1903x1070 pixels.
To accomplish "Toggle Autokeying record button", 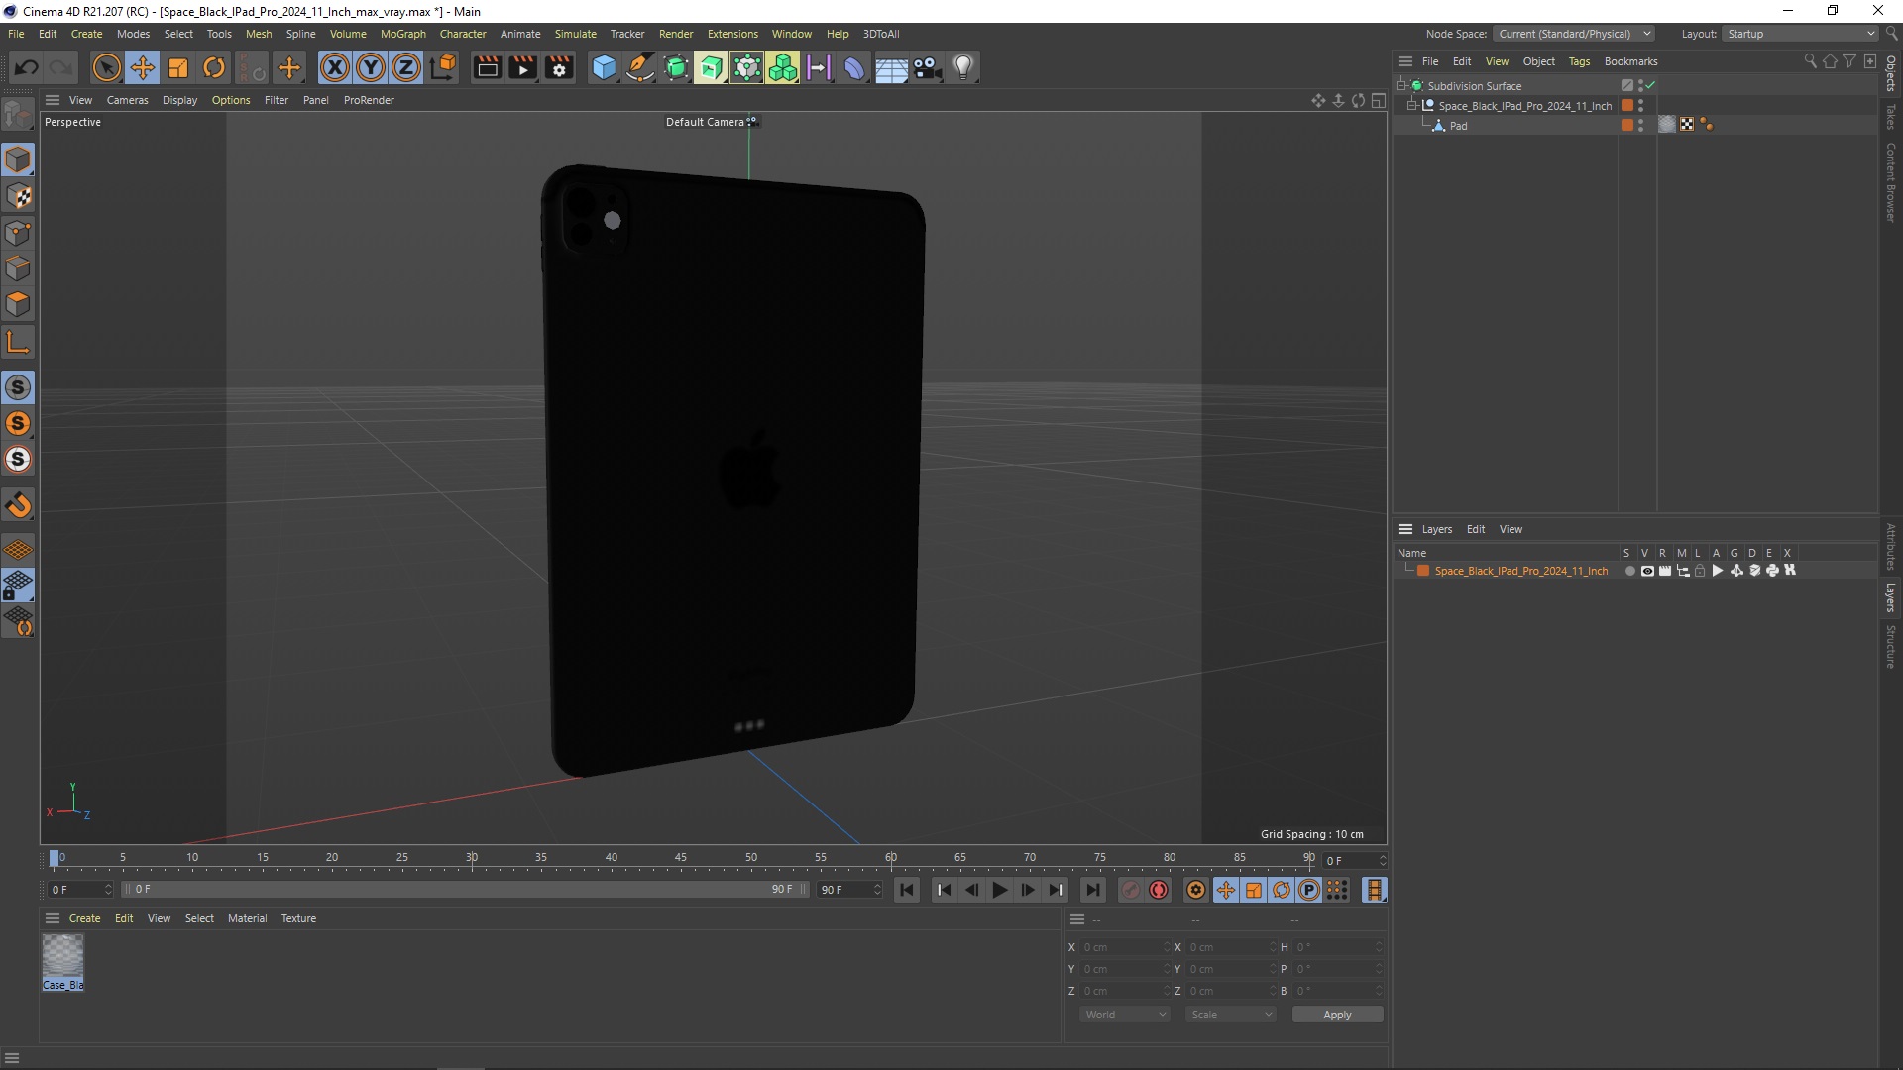I will (x=1159, y=890).
